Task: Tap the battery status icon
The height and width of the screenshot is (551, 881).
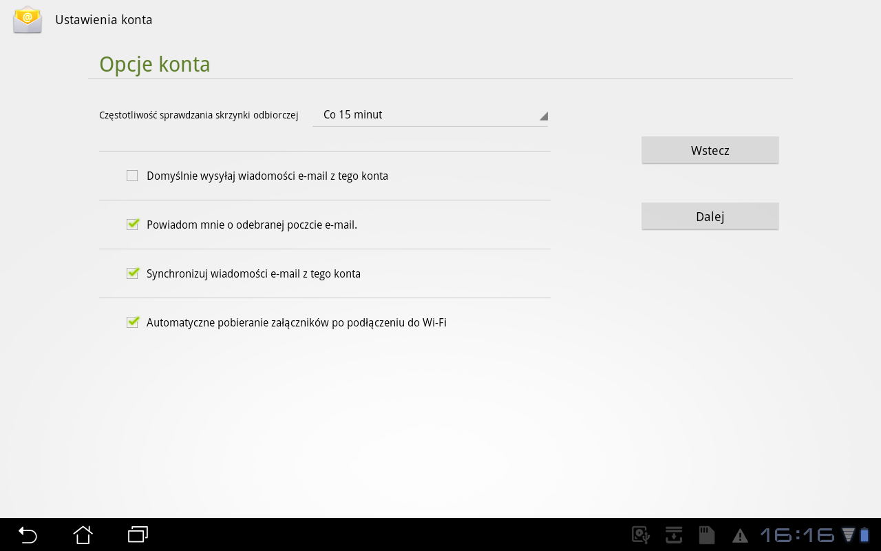Action: (864, 535)
